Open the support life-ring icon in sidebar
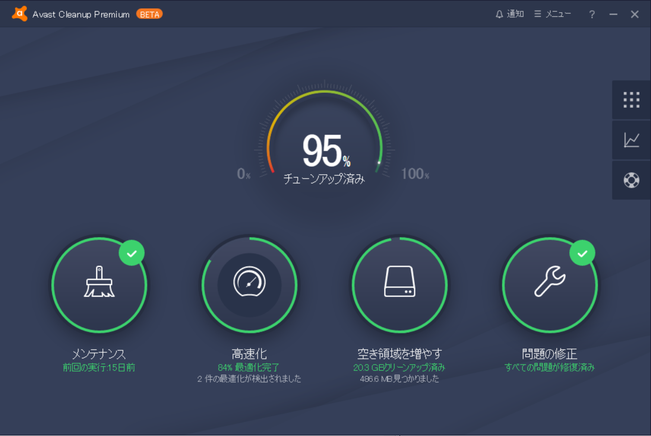This screenshot has height=436, width=651. pos(631,180)
